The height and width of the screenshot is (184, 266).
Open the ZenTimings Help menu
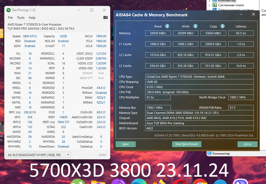click(32, 18)
